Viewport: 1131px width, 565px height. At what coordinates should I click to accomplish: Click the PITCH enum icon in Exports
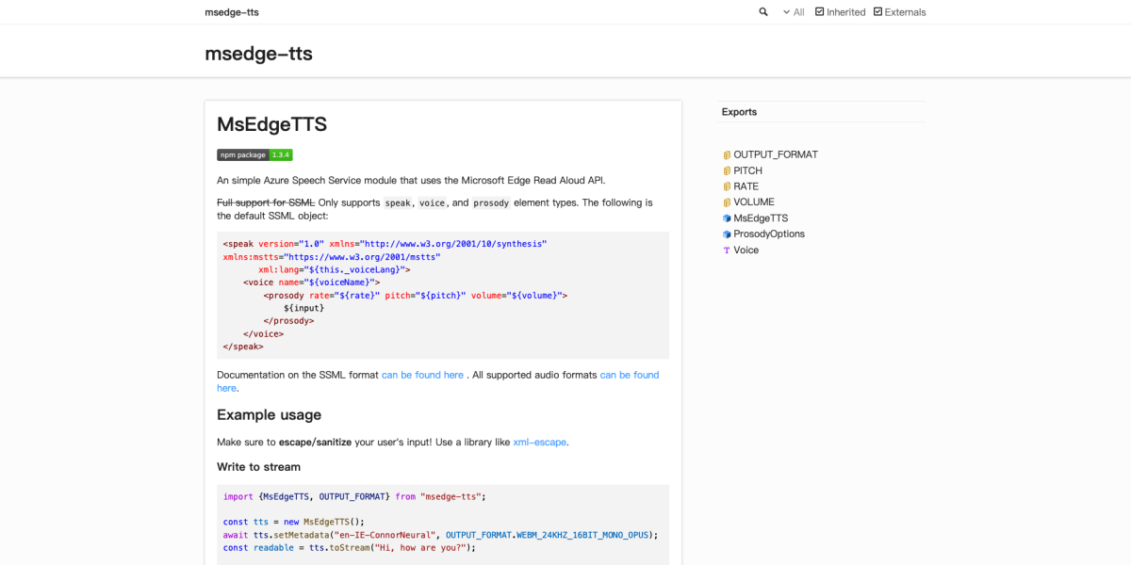727,171
